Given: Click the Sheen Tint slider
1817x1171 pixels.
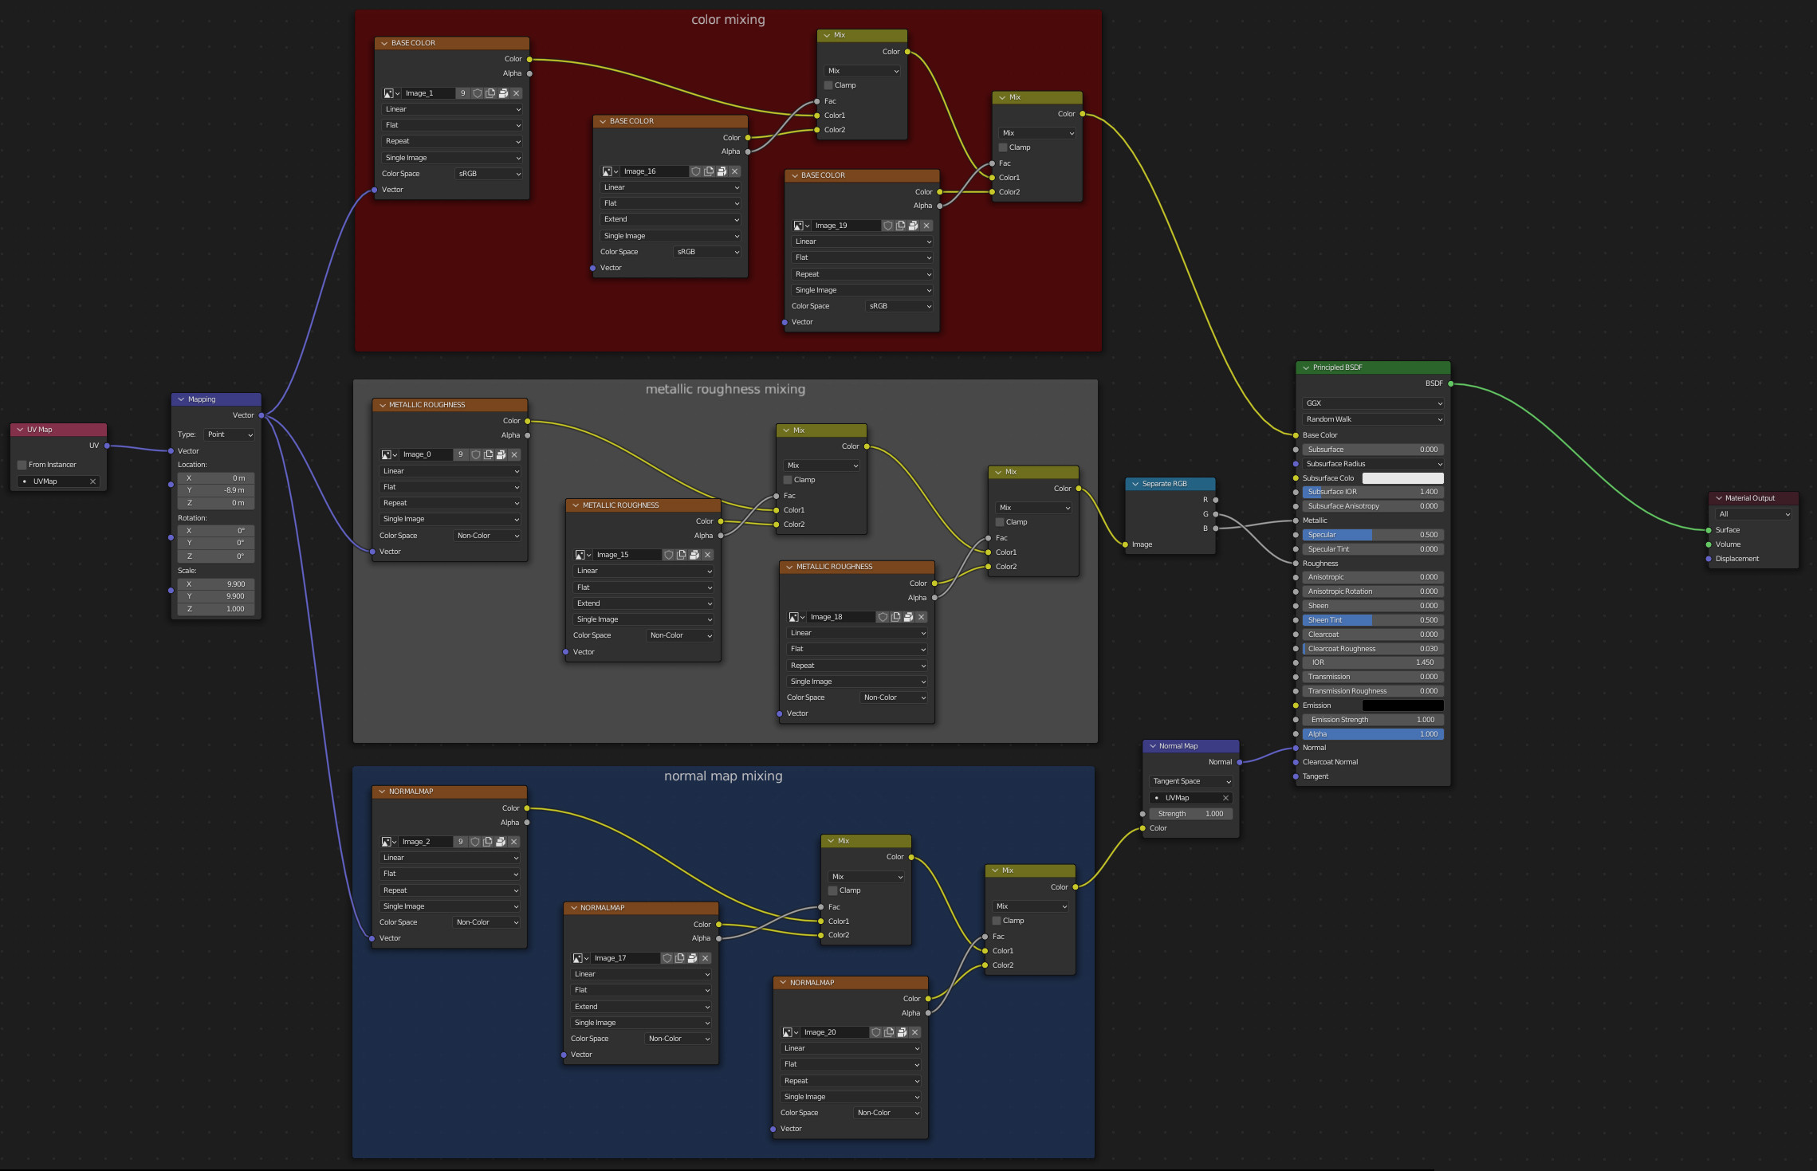Looking at the screenshot, I should click(x=1373, y=620).
